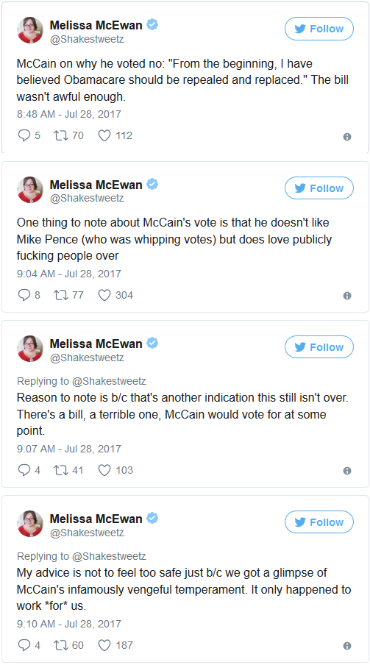Image resolution: width=370 pixels, height=665 pixels.
Task: Open info icon on 9:04 AM tweet
Action: 347,296
